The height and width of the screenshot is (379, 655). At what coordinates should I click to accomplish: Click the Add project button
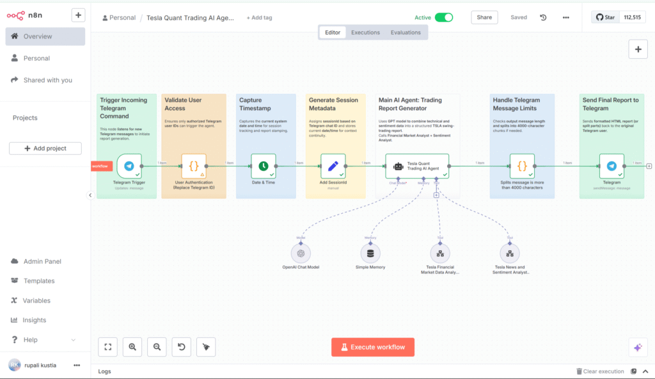[45, 149]
